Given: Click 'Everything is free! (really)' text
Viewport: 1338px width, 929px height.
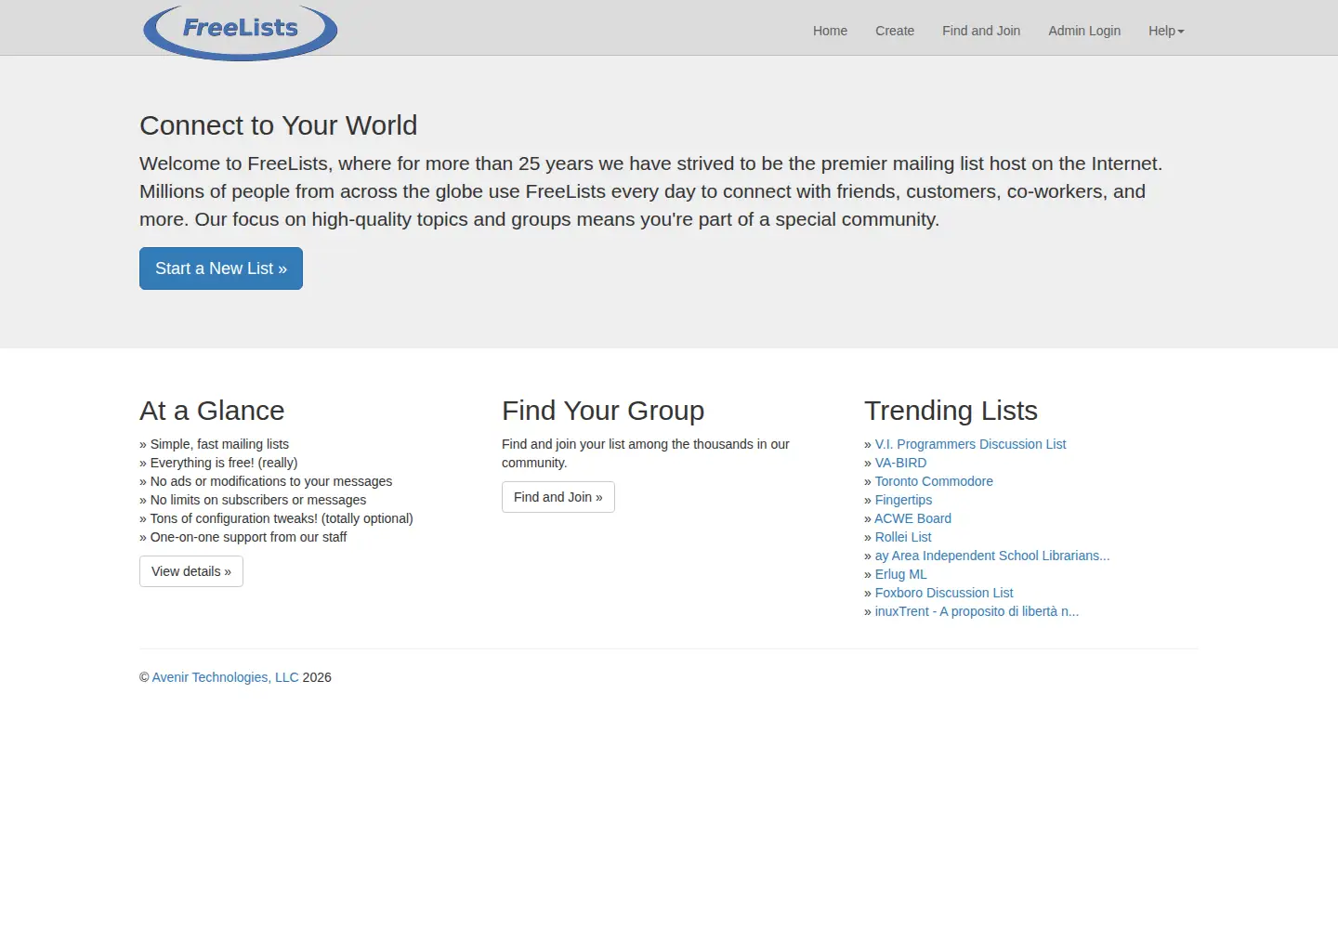Looking at the screenshot, I should point(224,463).
